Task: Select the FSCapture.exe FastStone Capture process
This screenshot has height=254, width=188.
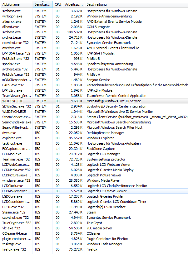Action: tap(94, 149)
